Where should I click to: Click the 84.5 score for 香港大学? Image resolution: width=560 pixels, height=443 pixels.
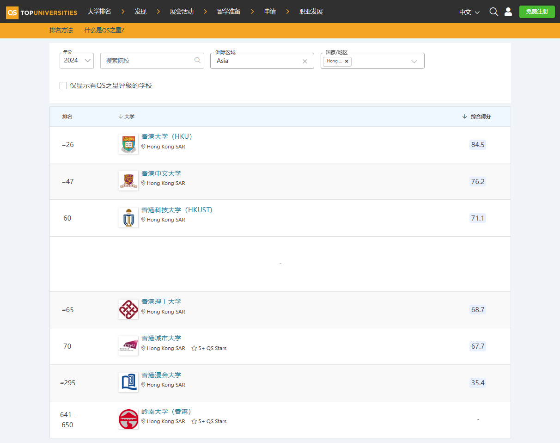(478, 145)
